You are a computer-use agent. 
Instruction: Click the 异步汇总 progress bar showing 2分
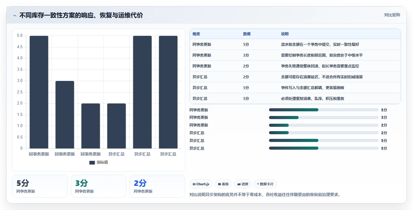click(324, 133)
